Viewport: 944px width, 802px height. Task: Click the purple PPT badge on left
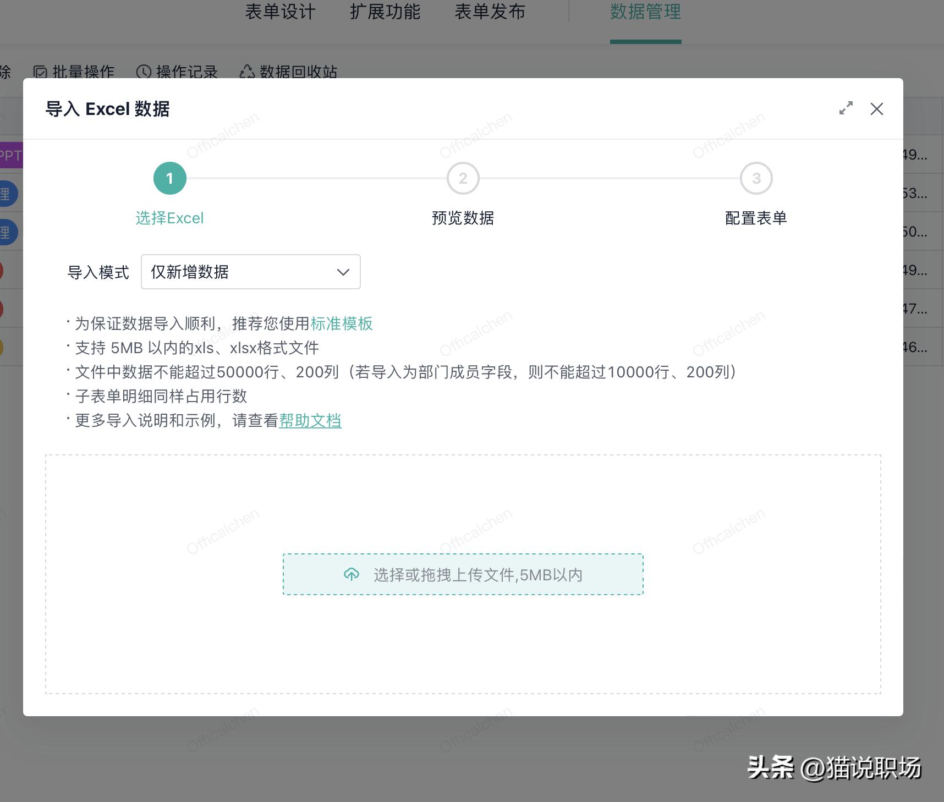(10, 156)
